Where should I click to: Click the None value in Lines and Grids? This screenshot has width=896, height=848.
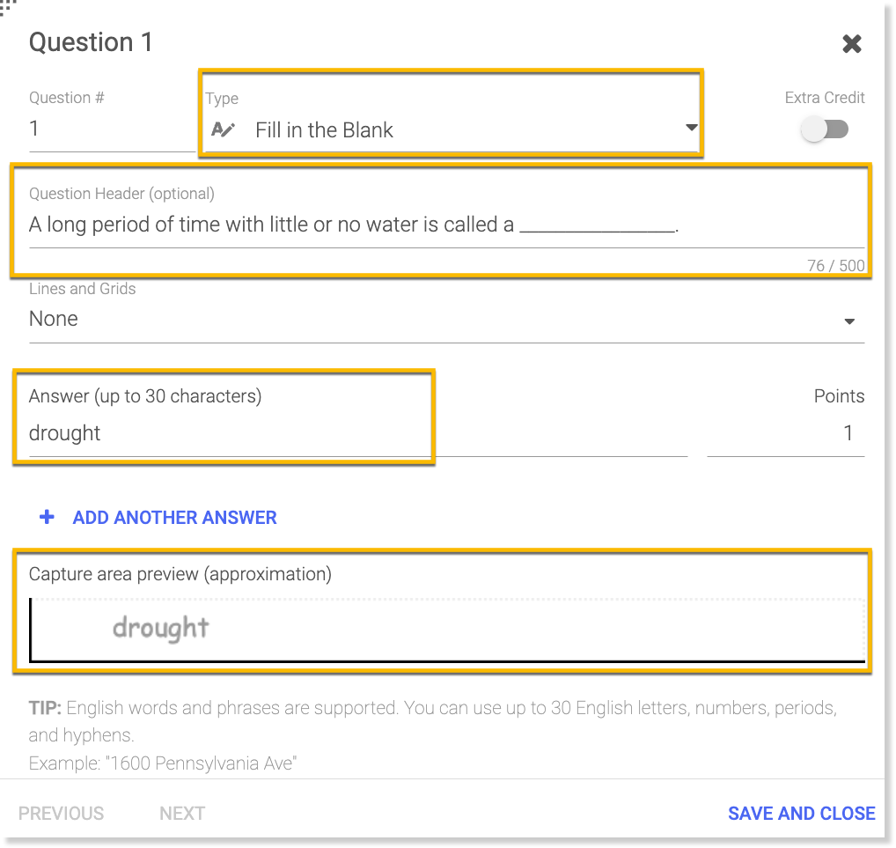click(x=54, y=320)
